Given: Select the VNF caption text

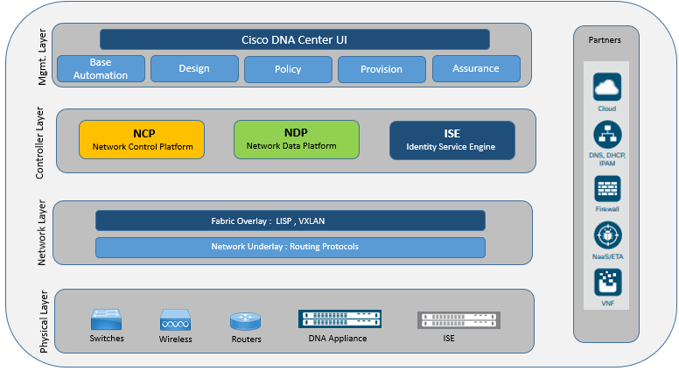Looking at the screenshot, I should point(608,304).
